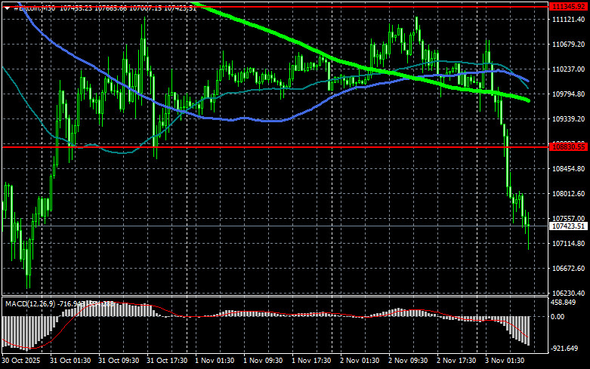Click MACD scale value 458.849
This screenshot has width=590, height=369.
563,303
